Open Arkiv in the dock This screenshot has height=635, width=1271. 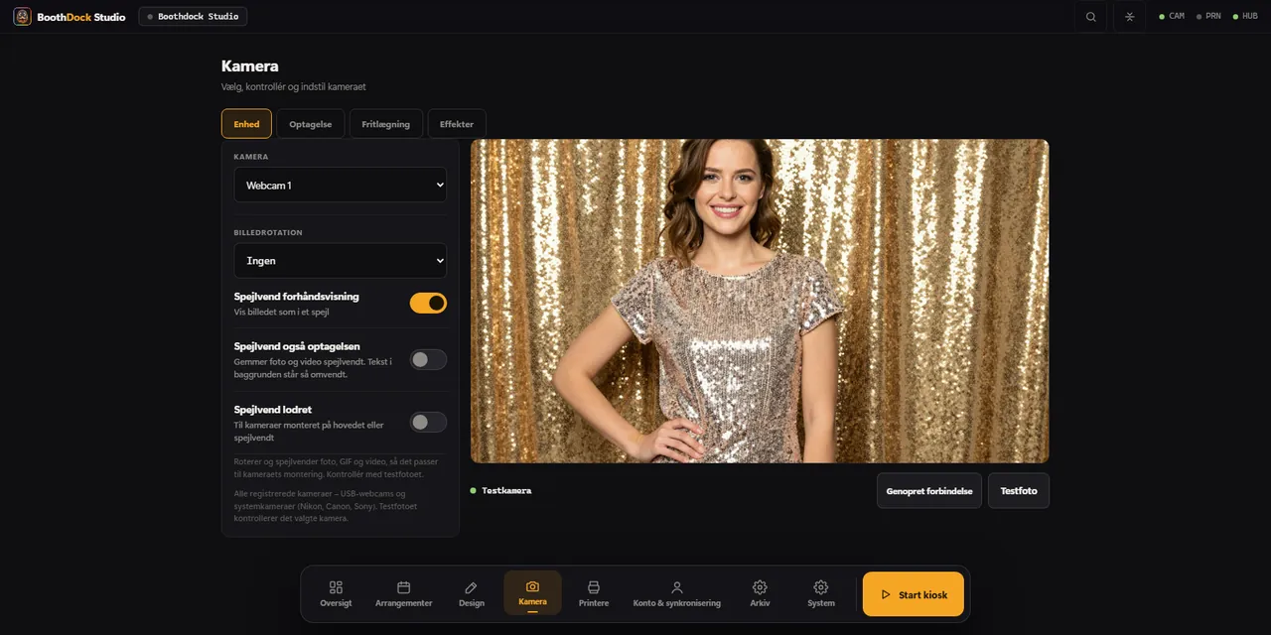(x=760, y=593)
